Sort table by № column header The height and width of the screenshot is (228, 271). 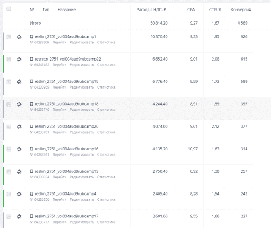(x=32, y=10)
